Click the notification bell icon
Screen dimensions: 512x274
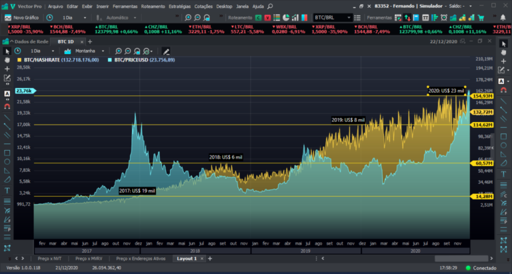click(503, 17)
